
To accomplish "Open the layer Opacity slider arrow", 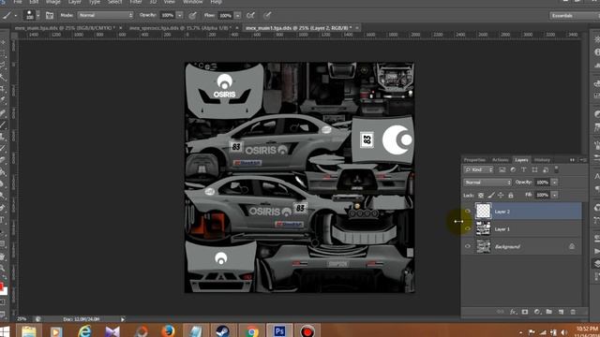I will tap(554, 183).
